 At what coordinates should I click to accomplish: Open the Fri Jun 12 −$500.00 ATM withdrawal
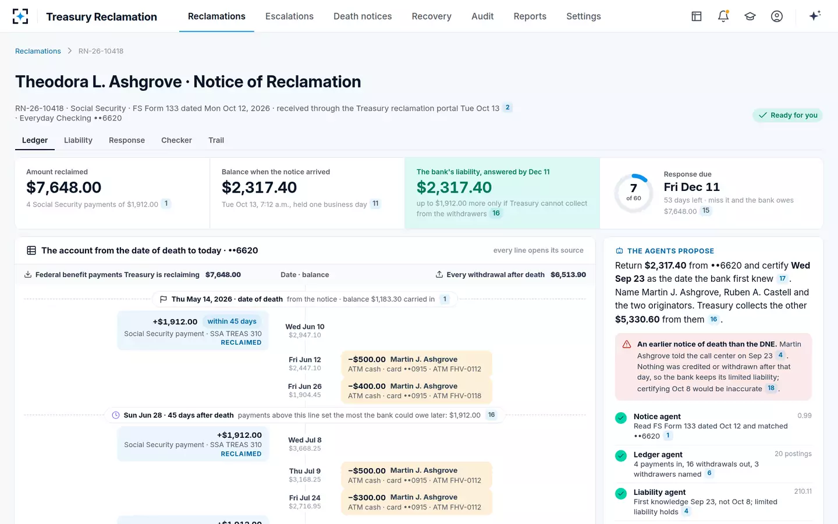(x=416, y=364)
